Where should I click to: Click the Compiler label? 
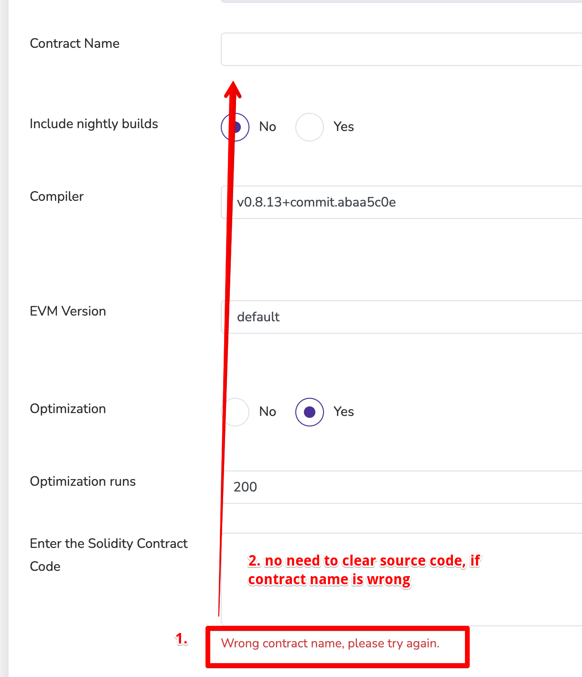[x=56, y=197]
